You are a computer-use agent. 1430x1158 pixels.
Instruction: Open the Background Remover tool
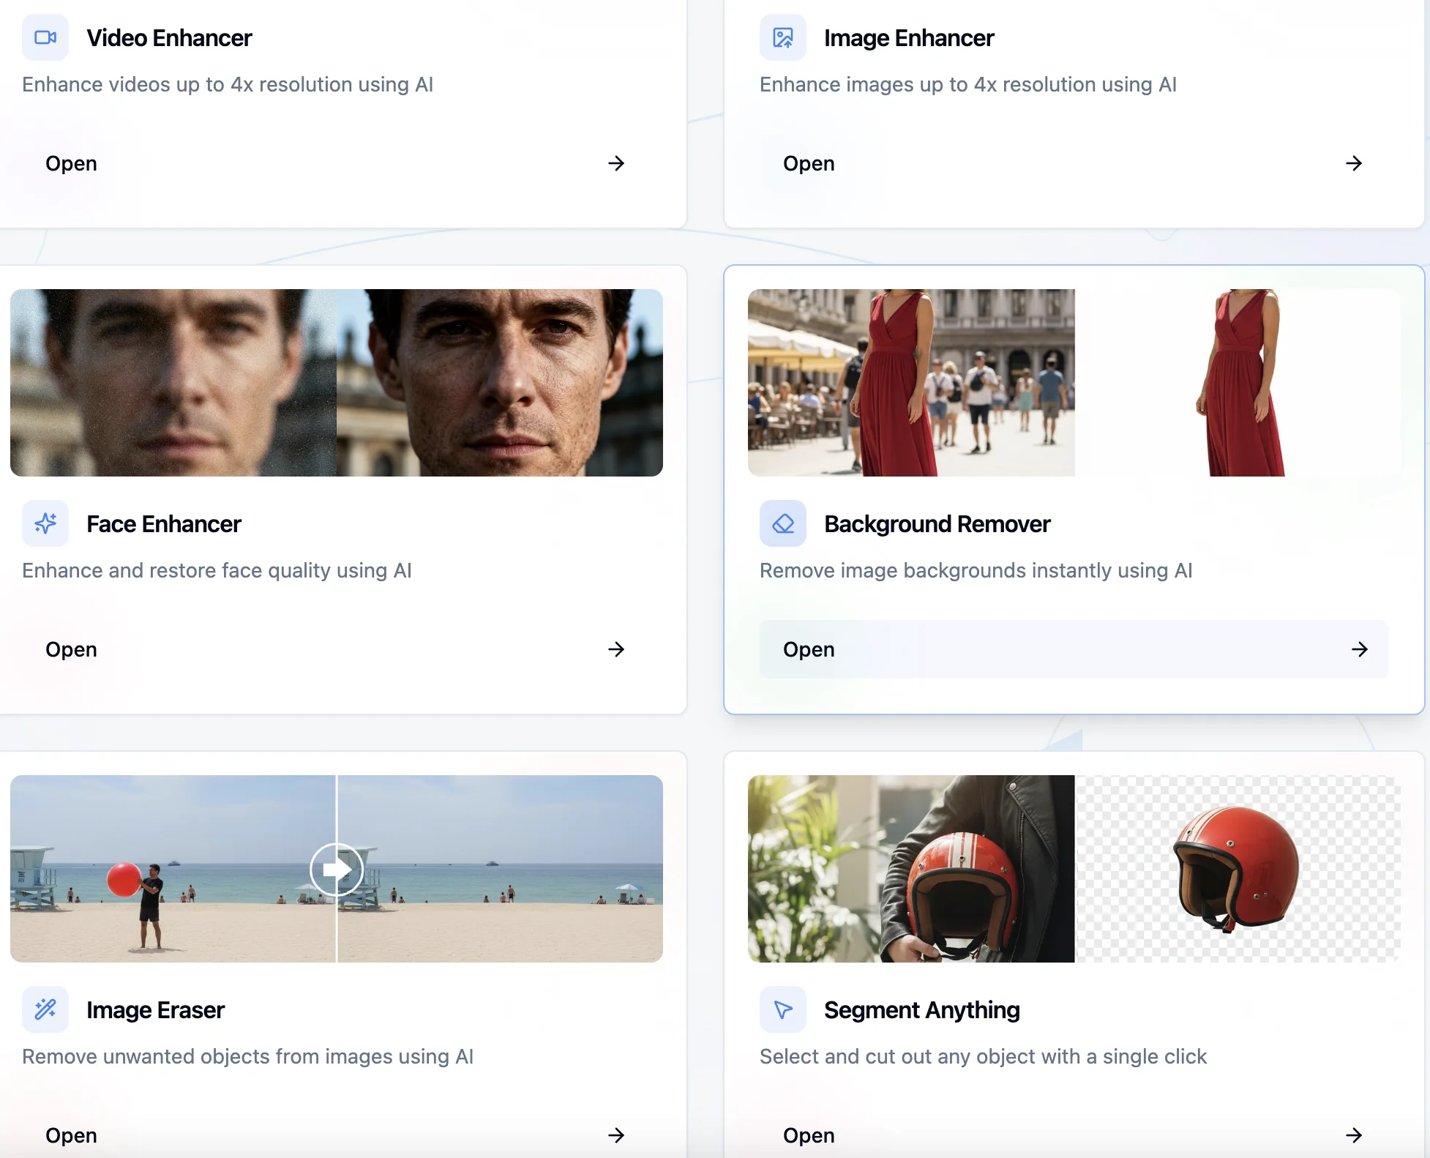1074,649
